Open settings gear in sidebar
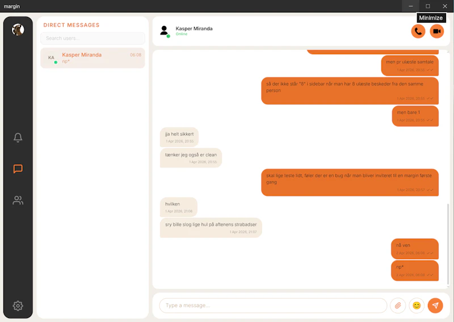The image size is (454, 322). click(18, 306)
